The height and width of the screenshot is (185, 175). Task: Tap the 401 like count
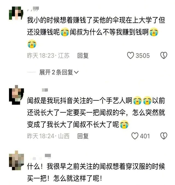145,136
